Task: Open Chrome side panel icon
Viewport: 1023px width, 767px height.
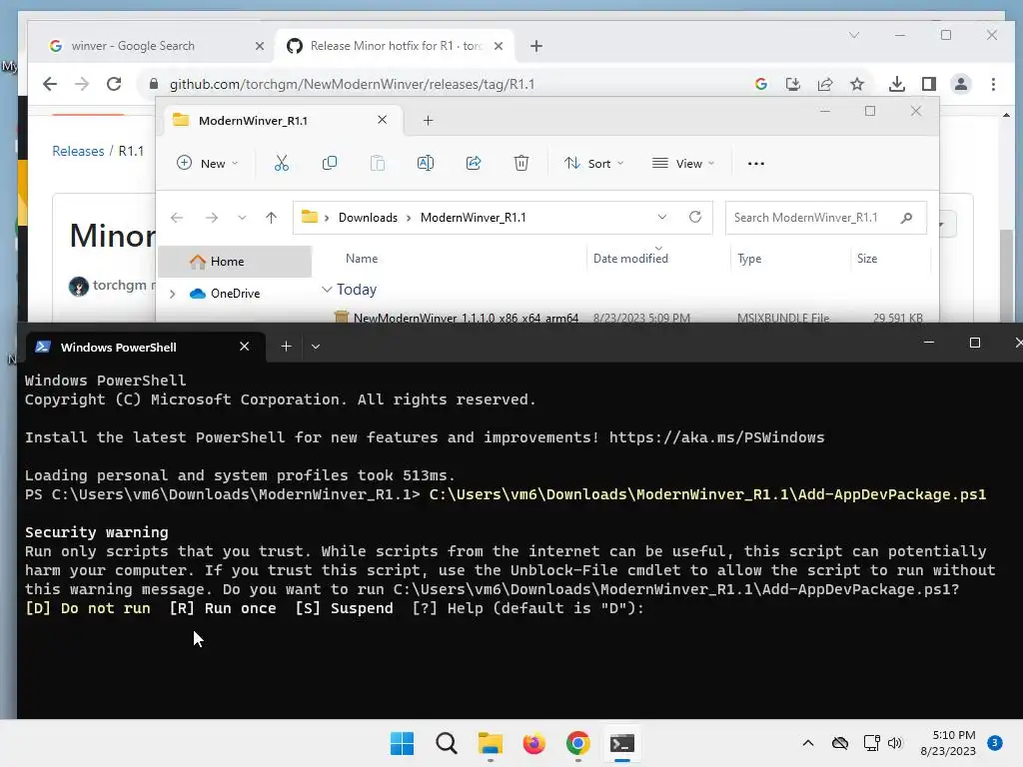Action: click(x=929, y=84)
